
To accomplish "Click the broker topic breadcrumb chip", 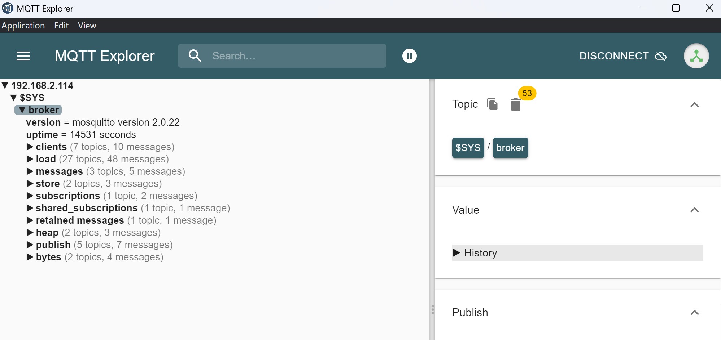I will 510,148.
